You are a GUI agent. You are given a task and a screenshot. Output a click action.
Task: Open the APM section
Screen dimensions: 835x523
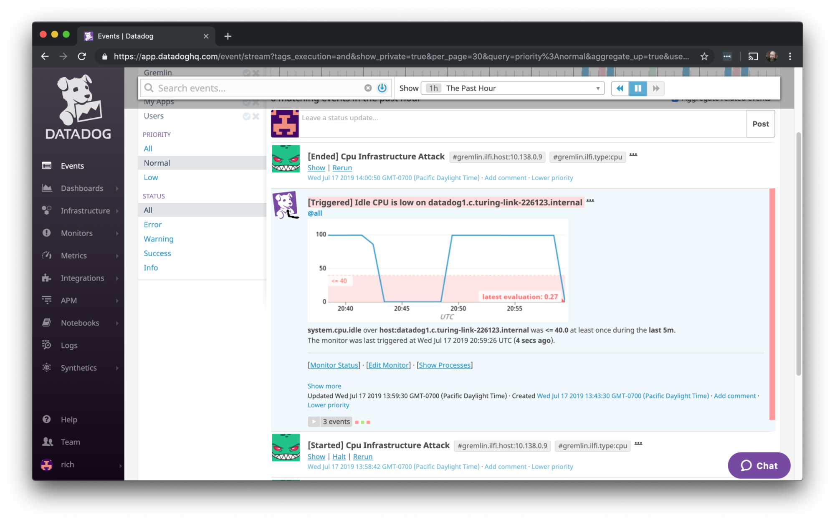tap(68, 300)
